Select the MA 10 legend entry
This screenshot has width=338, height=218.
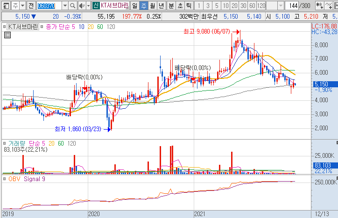click(82, 27)
